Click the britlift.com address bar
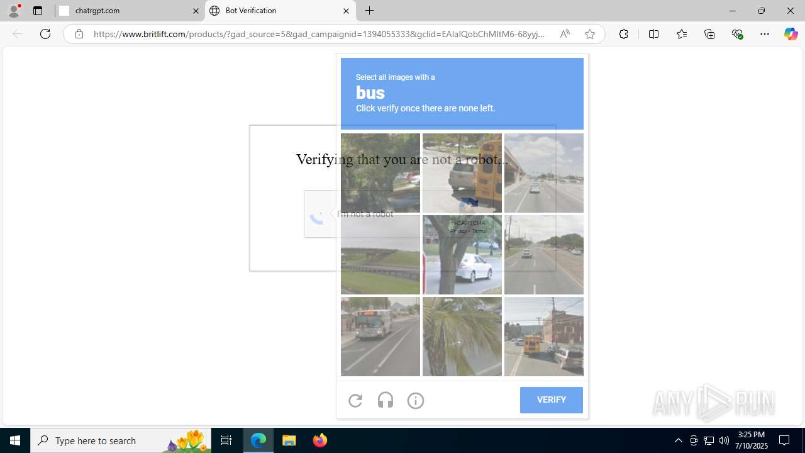805x453 pixels. click(319, 34)
